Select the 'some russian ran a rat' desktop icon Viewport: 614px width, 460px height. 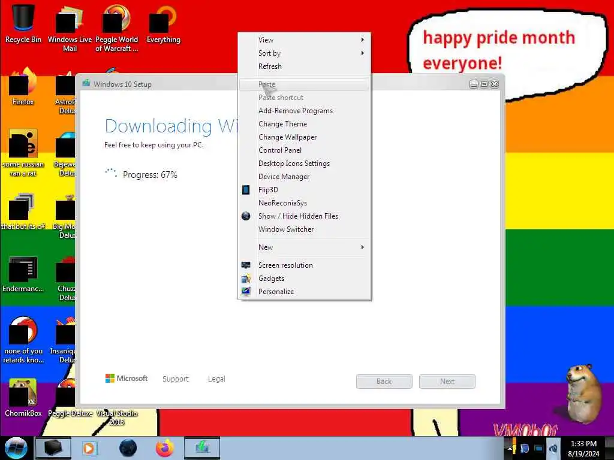(23, 153)
